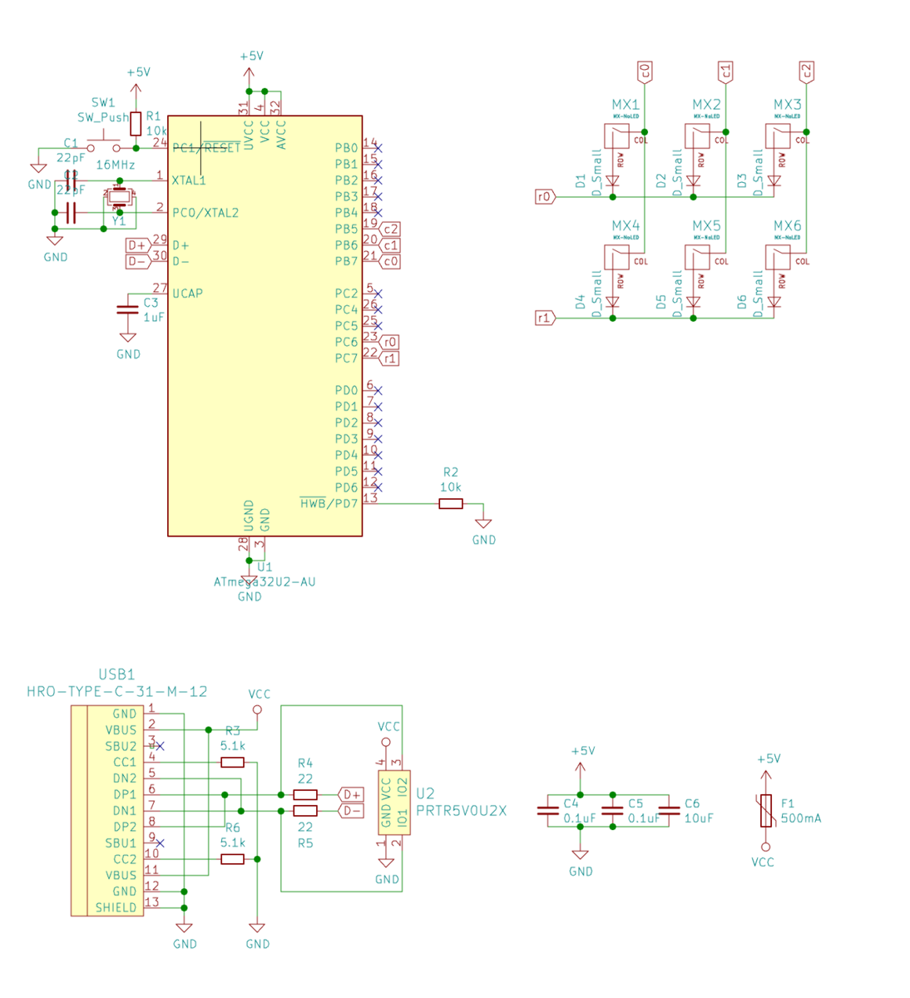Click the r1 net label left of D4

(545, 318)
